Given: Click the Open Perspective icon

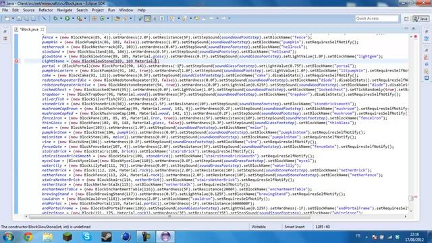Looking at the screenshot, I should pos(406,19).
